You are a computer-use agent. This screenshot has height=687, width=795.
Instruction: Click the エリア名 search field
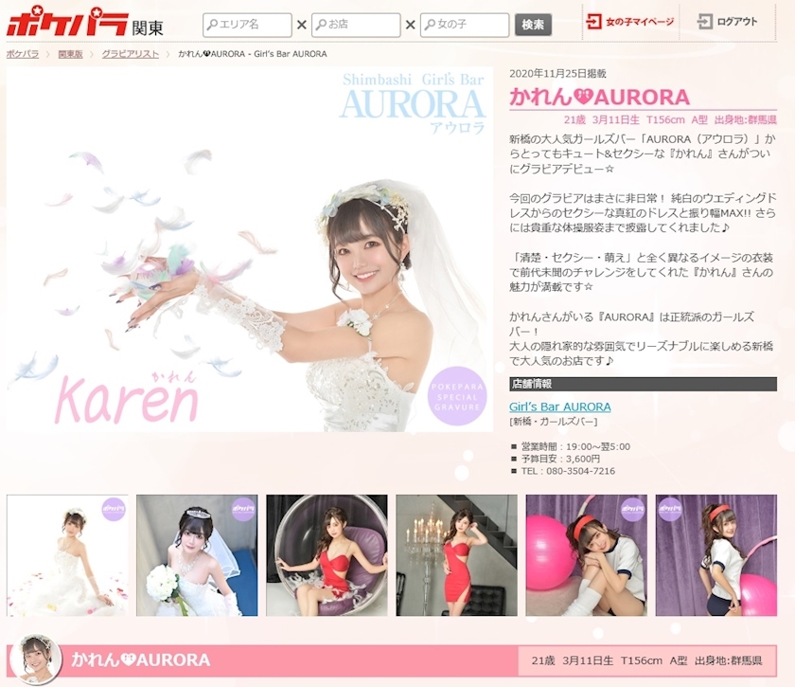[x=247, y=25]
